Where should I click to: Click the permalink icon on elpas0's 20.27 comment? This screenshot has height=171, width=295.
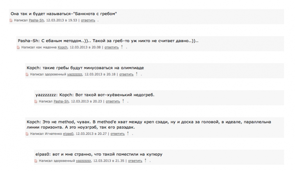tap(27, 134)
